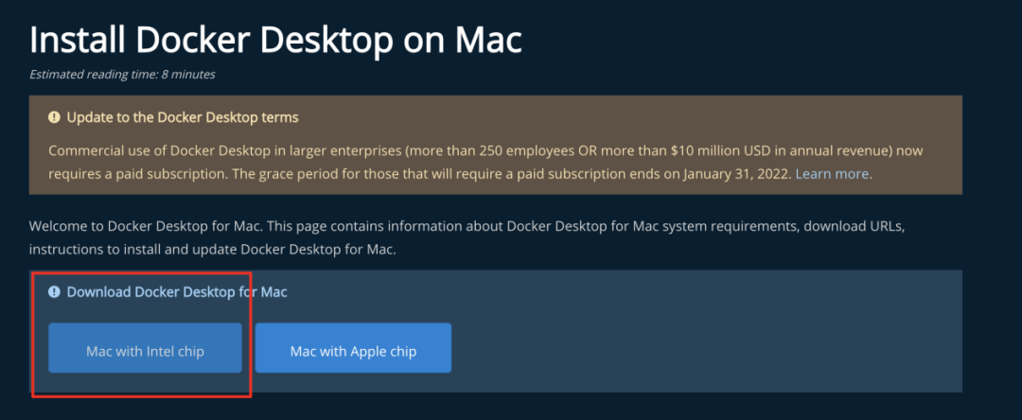This screenshot has width=1022, height=420.
Task: Click the Download Docker Desktop for Mac heading
Action: click(x=176, y=292)
